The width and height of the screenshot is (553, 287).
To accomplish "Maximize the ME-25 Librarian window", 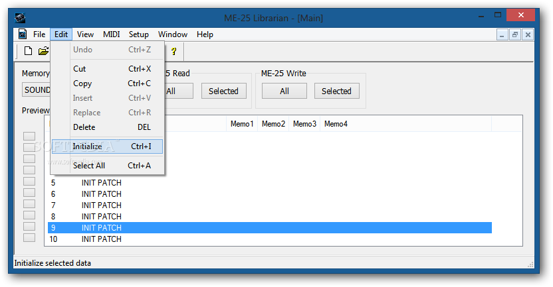I will 498,15.
